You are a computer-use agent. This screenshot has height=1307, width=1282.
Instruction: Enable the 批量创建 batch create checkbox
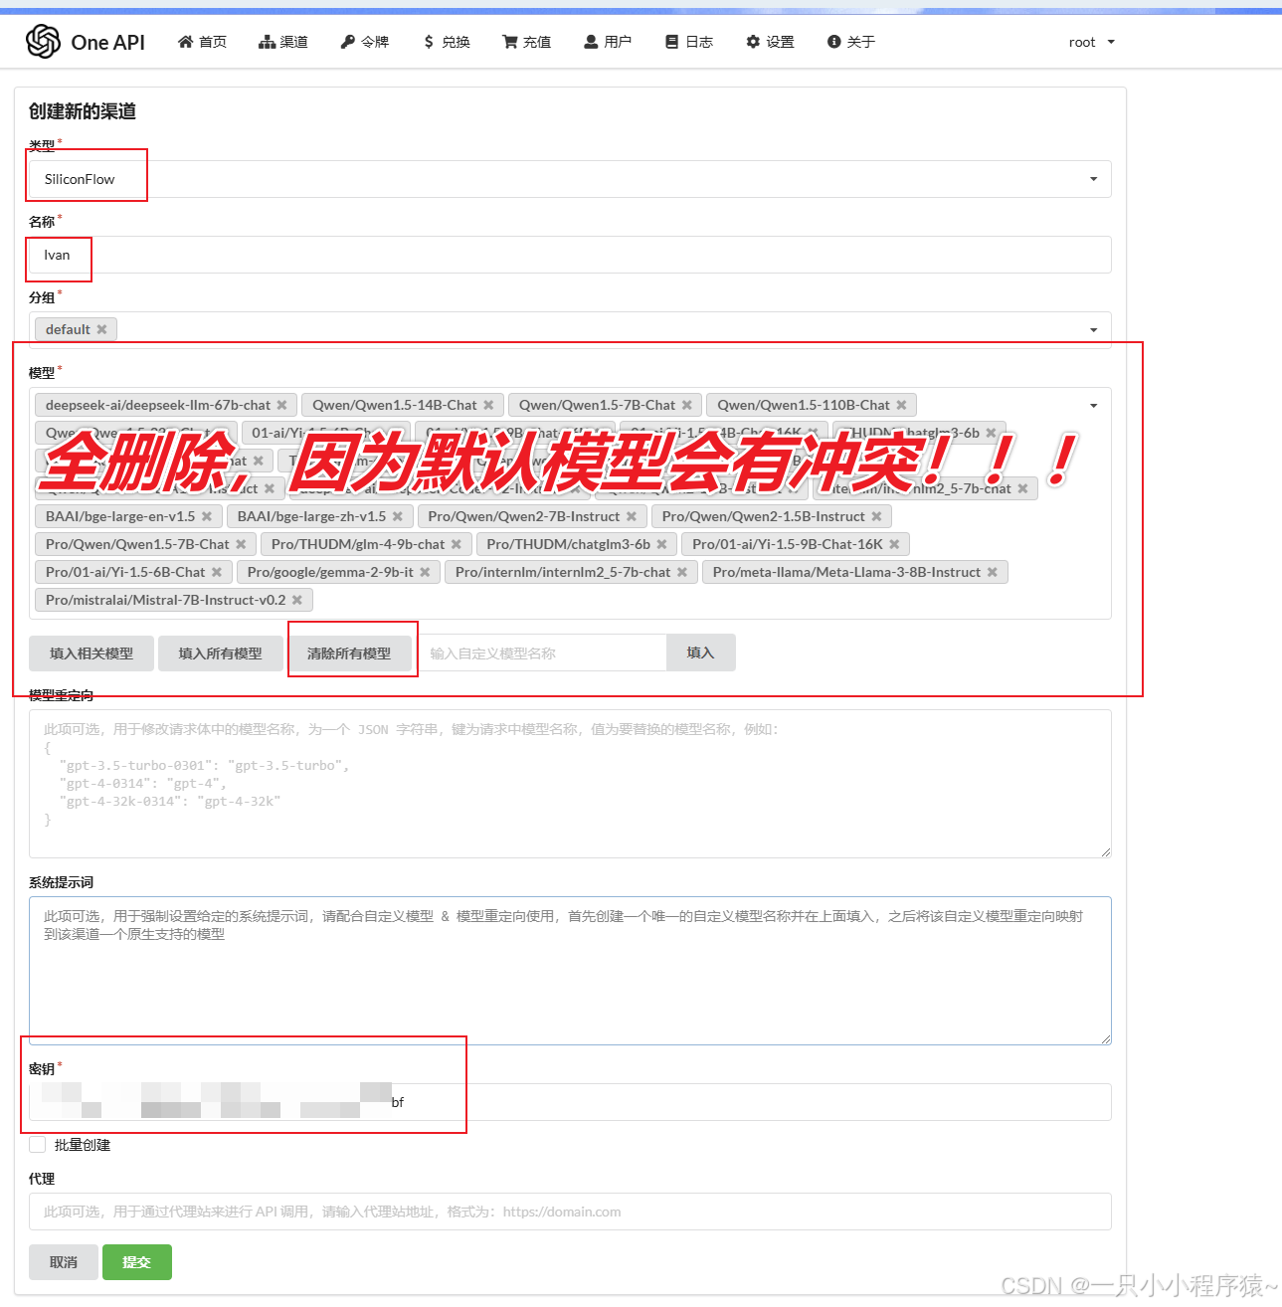coord(38,1145)
